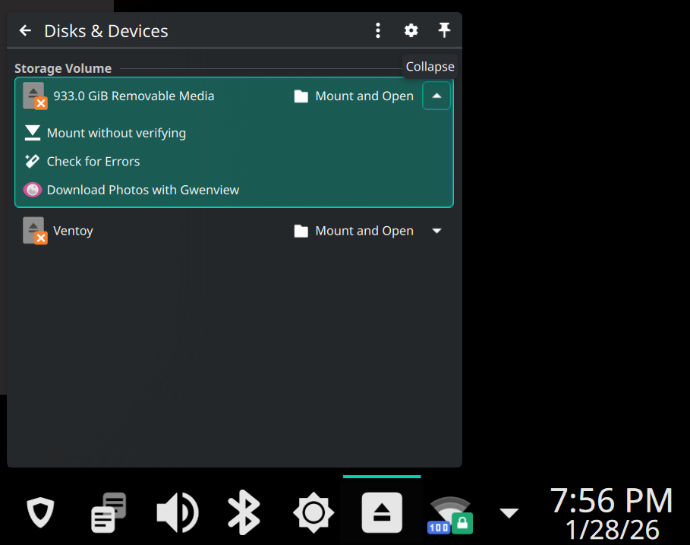
Task: Collapse the 933.0 GiB Removable Media entry
Action: [x=436, y=96]
